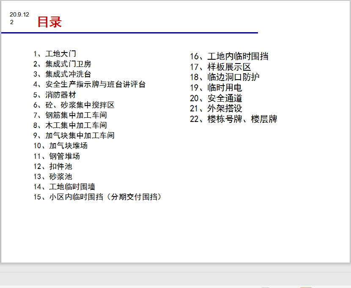This screenshot has width=351, height=288.
Task: Select item 1、工地大门
Action: pos(55,54)
